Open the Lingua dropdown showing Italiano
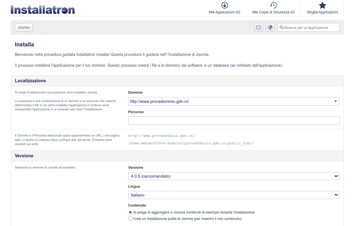 coord(234,195)
